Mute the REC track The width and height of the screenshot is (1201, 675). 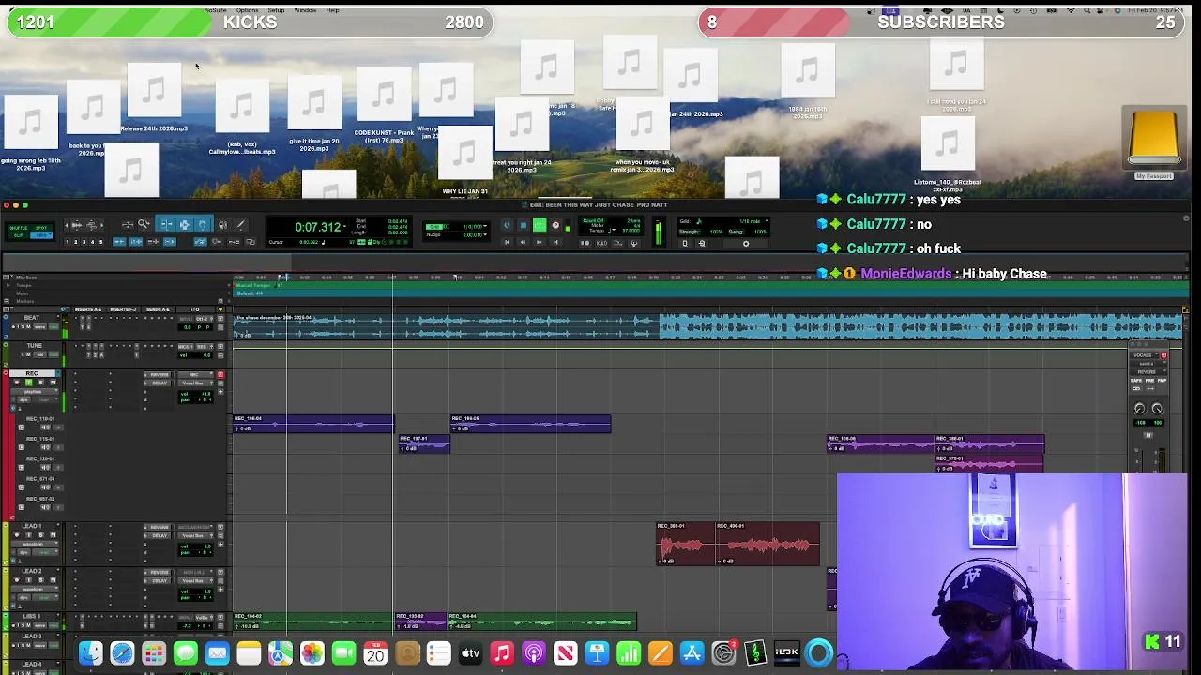(x=53, y=382)
